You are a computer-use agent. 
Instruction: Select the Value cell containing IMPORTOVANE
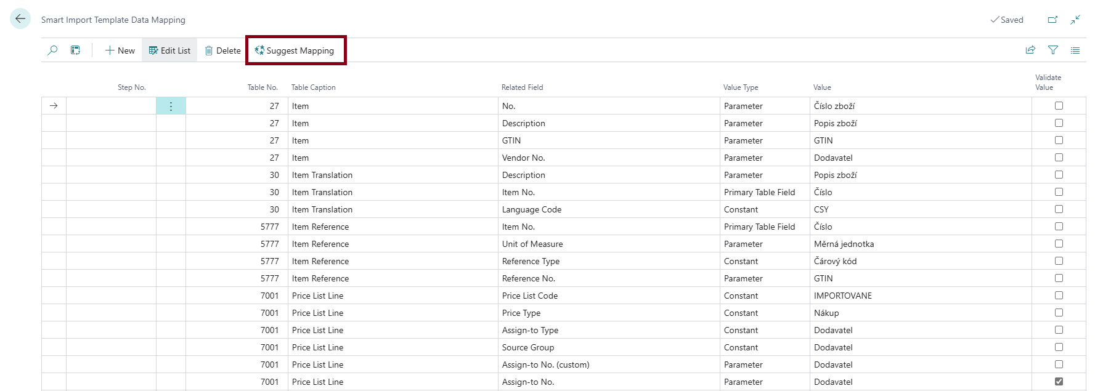tap(843, 295)
